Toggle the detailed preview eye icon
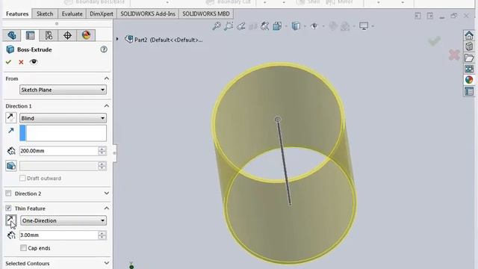Image resolution: width=478 pixels, height=269 pixels. (34, 62)
